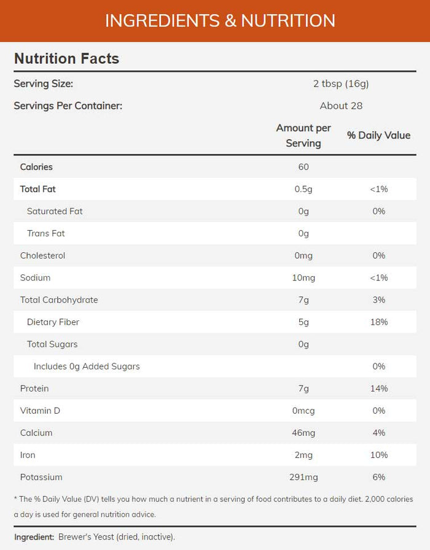Select the Calories row label

coord(36,167)
